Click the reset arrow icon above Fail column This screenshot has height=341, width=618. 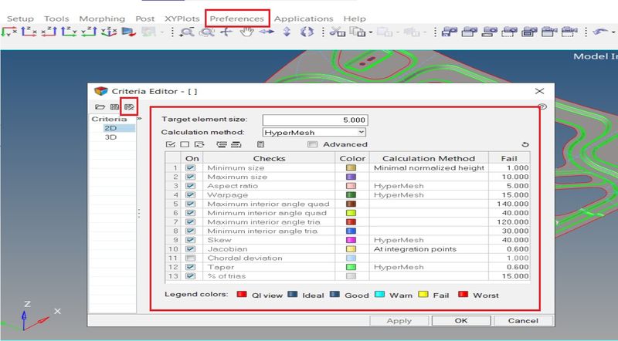pos(525,144)
